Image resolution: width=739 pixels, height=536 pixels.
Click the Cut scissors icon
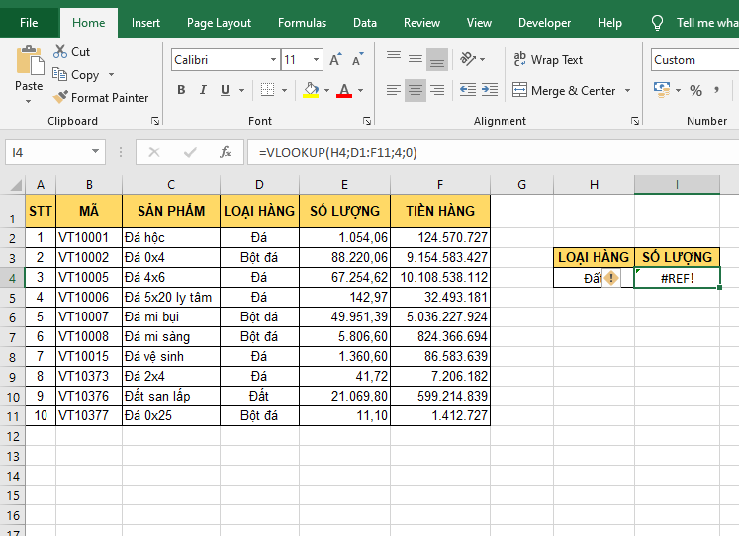point(60,52)
